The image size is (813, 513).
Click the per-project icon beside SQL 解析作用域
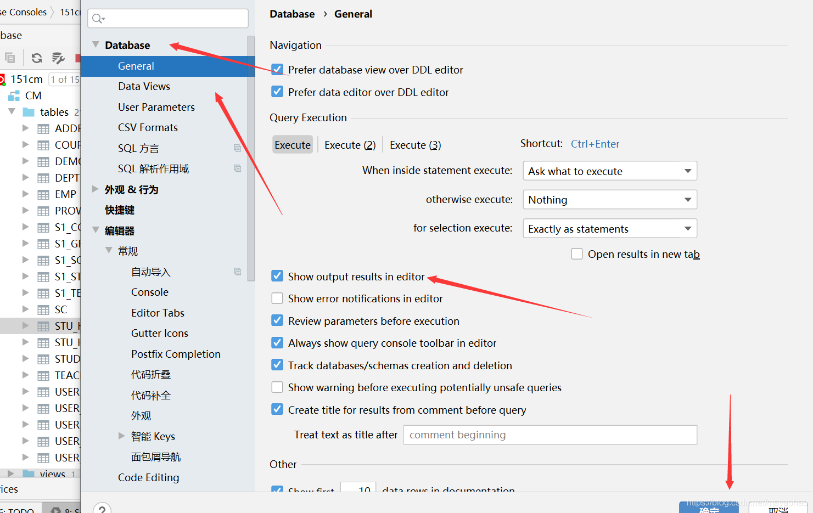pos(237,168)
